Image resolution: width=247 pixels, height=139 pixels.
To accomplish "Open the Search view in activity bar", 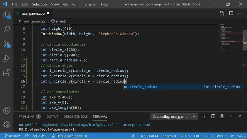I will [7, 29].
